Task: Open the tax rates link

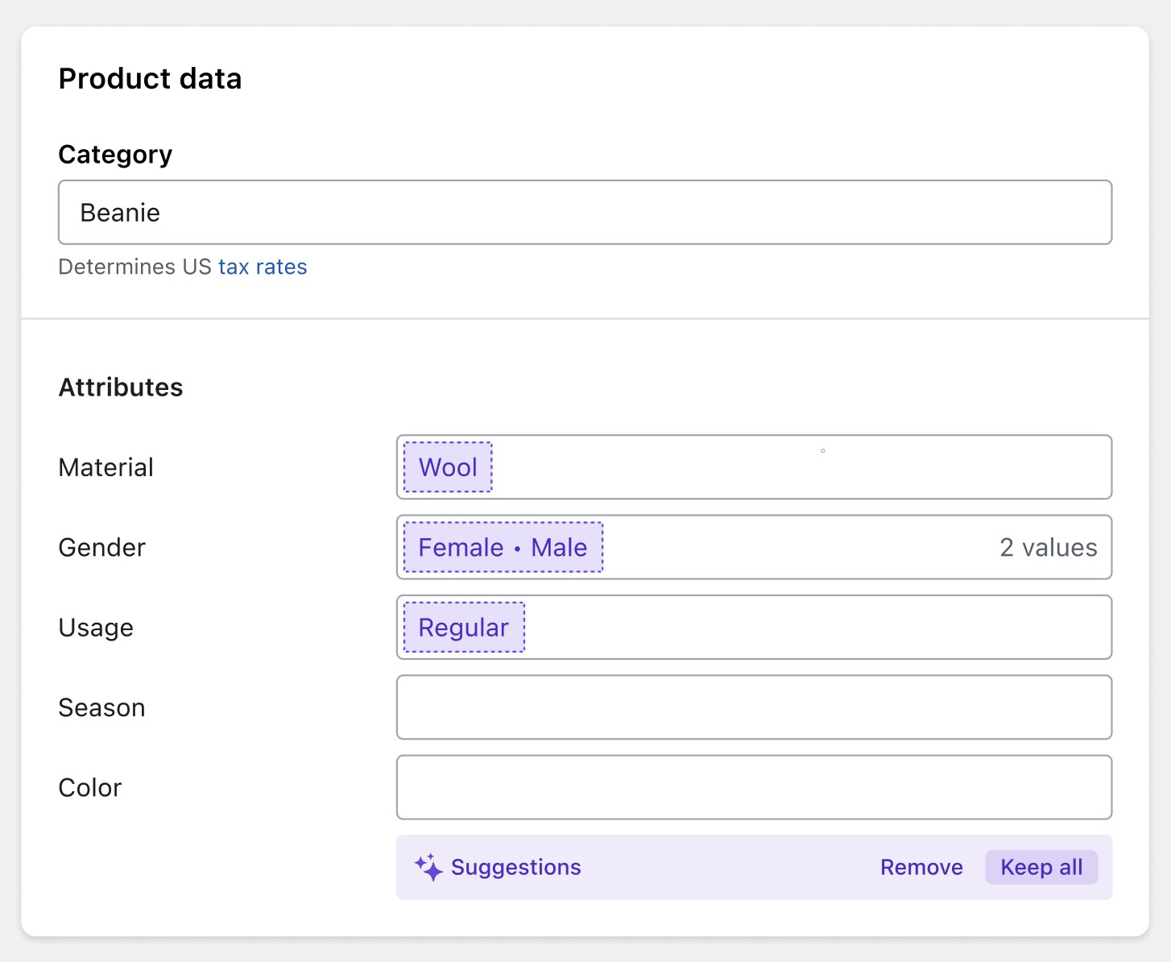Action: click(263, 267)
